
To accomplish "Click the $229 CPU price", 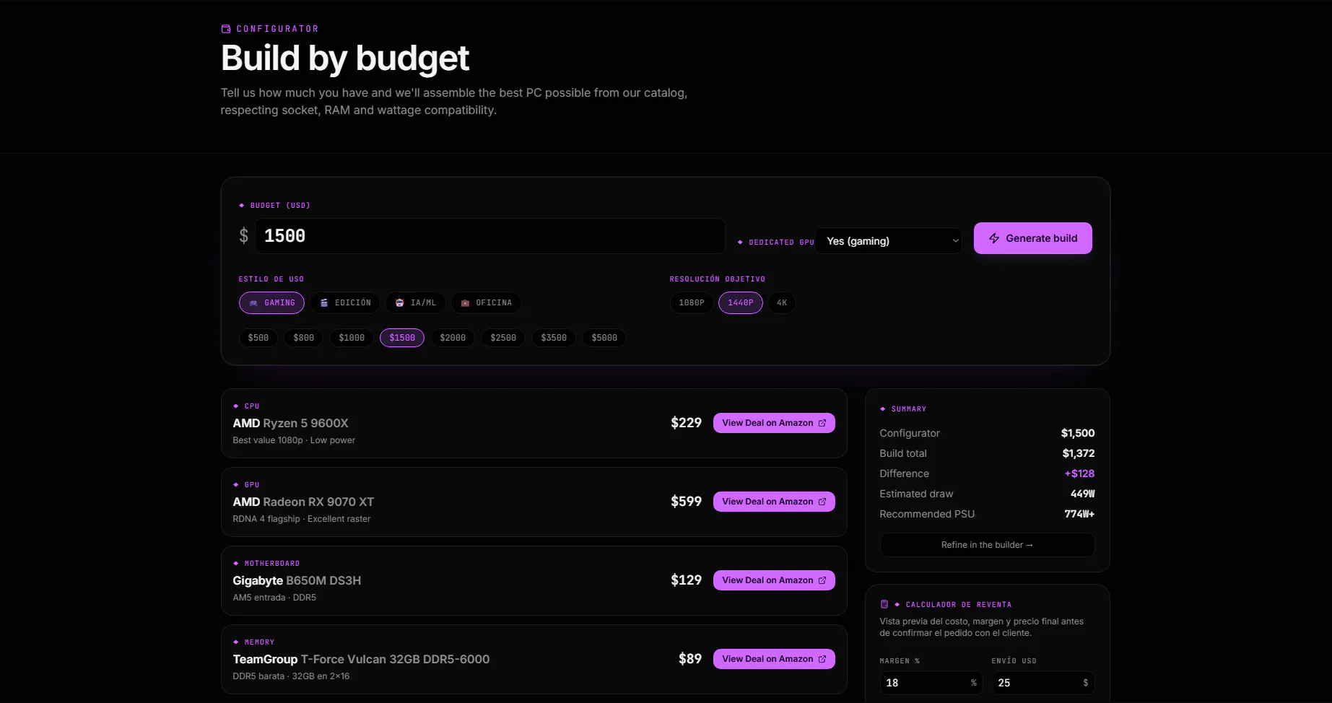I will (x=686, y=423).
